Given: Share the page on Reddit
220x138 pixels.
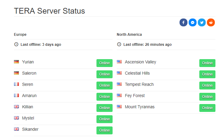Looking at the screenshot, I should coord(211,22).
